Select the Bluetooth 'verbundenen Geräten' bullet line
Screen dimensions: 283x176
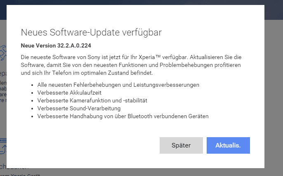coord(123,116)
